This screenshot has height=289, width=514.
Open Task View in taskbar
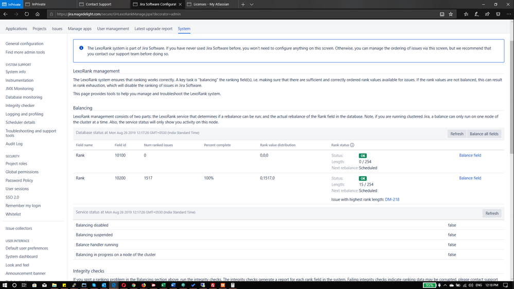click(x=24, y=285)
